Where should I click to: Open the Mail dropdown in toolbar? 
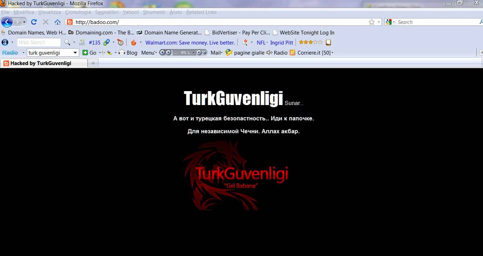coord(217,53)
